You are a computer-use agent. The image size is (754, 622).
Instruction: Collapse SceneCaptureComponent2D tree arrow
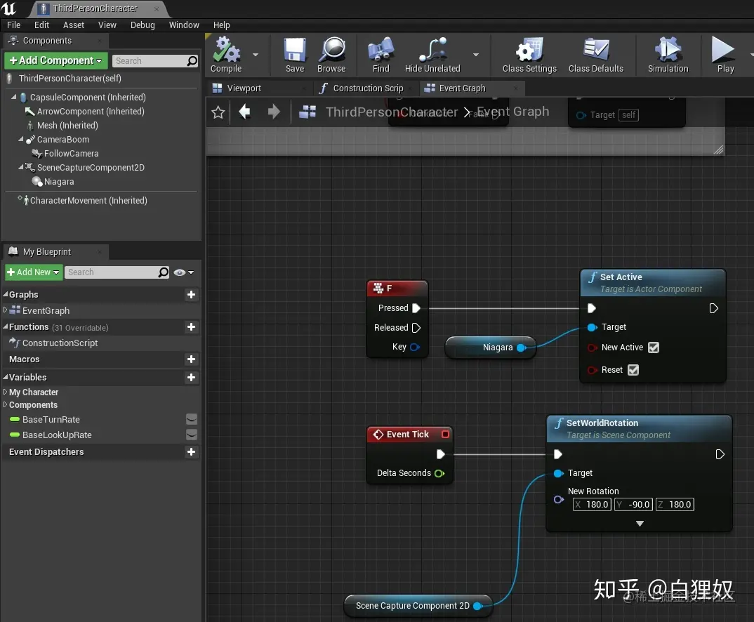pos(20,167)
